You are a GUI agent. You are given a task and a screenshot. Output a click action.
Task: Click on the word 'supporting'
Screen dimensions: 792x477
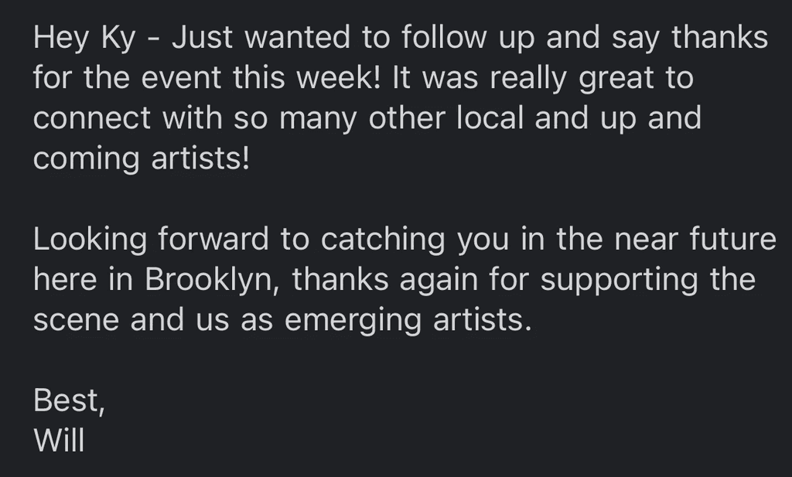(x=620, y=281)
